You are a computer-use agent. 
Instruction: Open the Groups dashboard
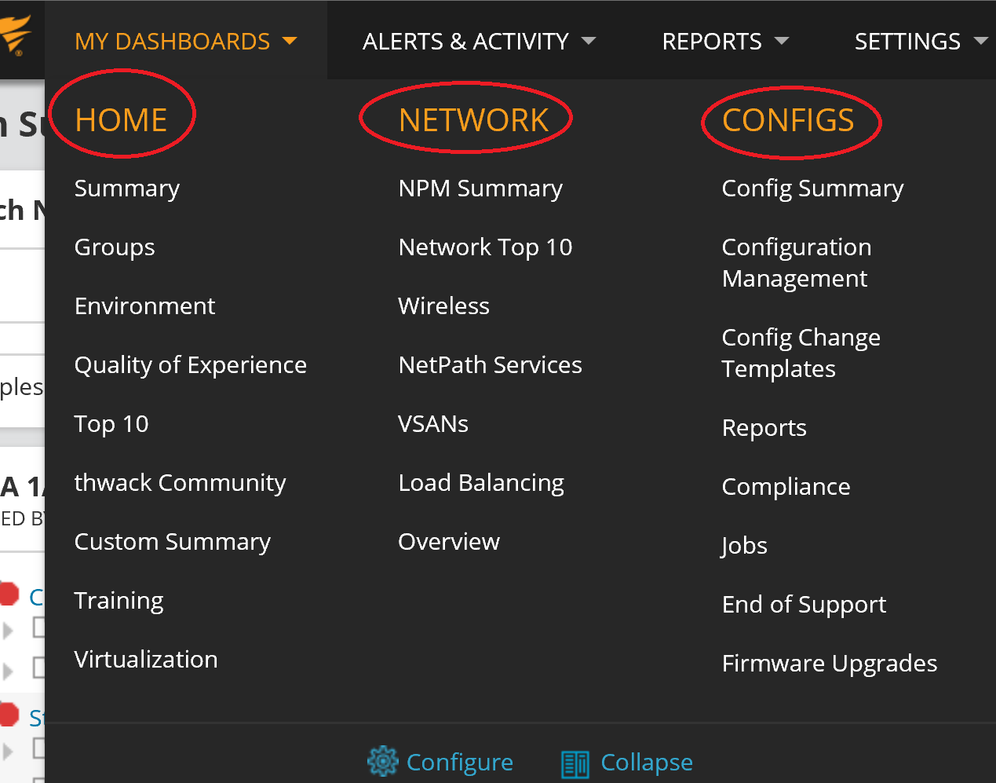(115, 247)
